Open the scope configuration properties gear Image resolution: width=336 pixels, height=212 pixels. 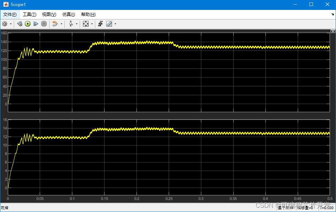pyautogui.click(x=5, y=24)
